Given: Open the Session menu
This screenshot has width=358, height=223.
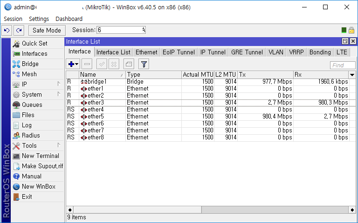Looking at the screenshot, I should [x=13, y=19].
